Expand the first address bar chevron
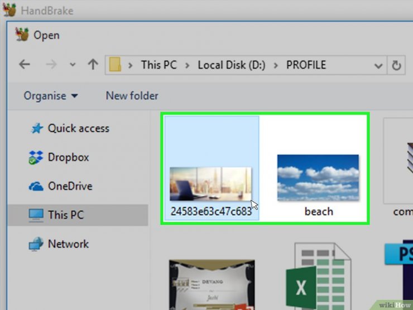 pos(130,65)
